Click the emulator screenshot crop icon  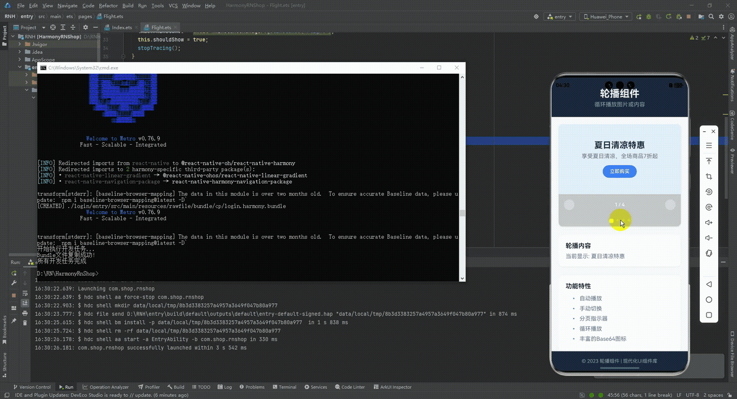709,176
